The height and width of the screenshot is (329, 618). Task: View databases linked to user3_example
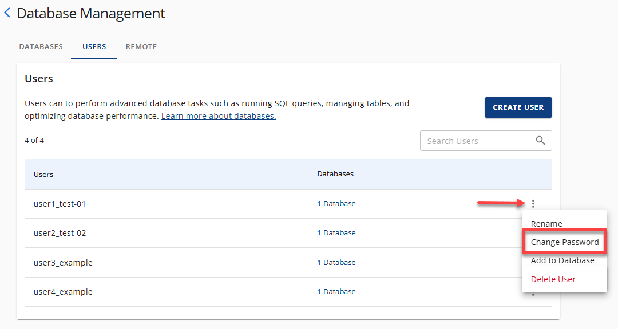pos(336,262)
